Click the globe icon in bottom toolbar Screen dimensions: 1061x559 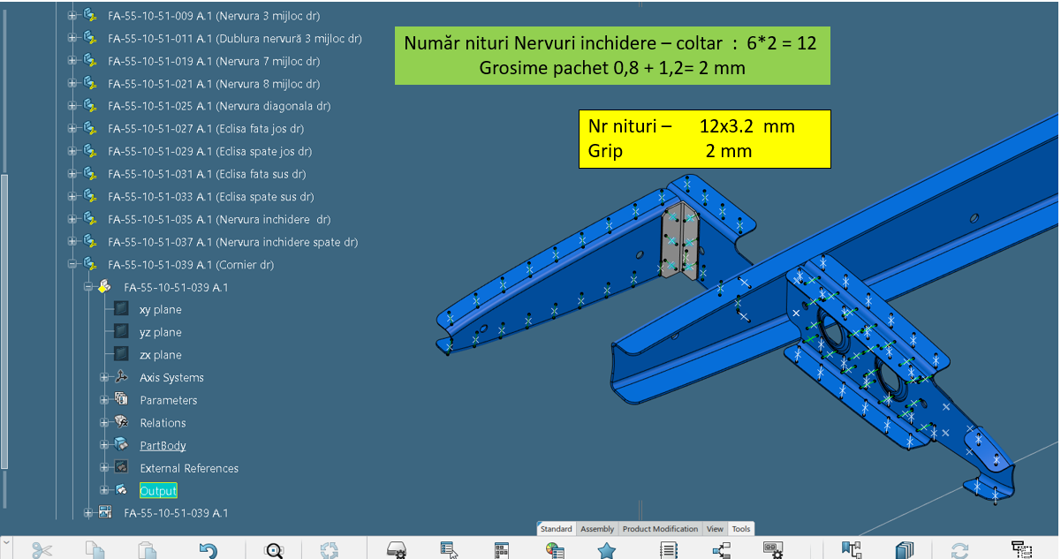[x=555, y=550]
